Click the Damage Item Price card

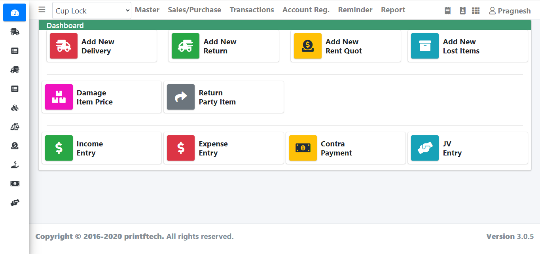point(102,97)
